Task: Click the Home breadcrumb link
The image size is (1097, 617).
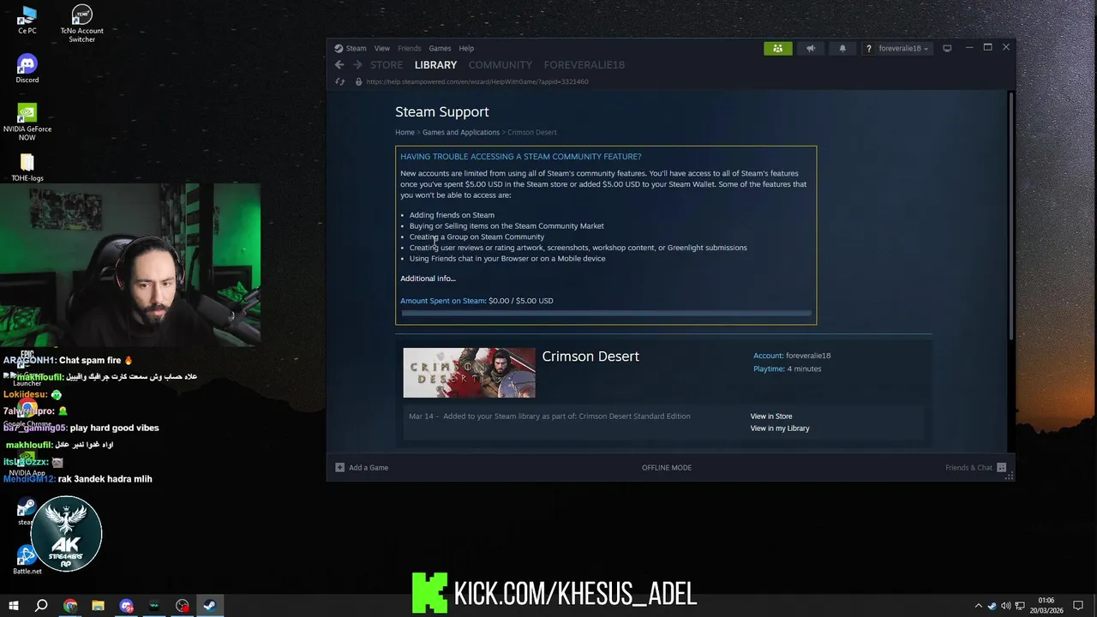Action: click(x=405, y=132)
